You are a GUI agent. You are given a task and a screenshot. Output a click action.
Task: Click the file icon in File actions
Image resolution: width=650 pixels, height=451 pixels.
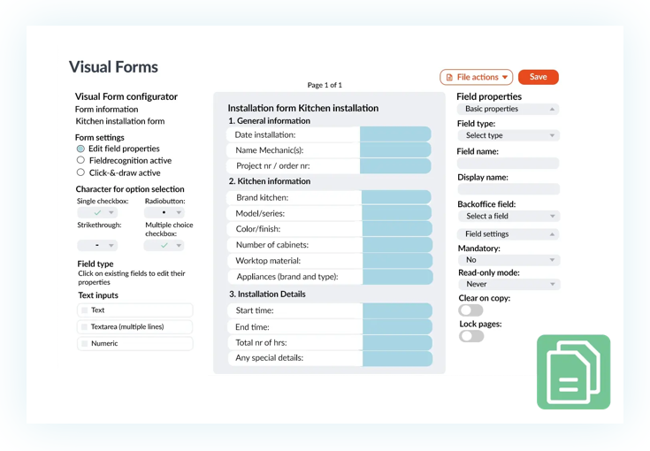(449, 78)
